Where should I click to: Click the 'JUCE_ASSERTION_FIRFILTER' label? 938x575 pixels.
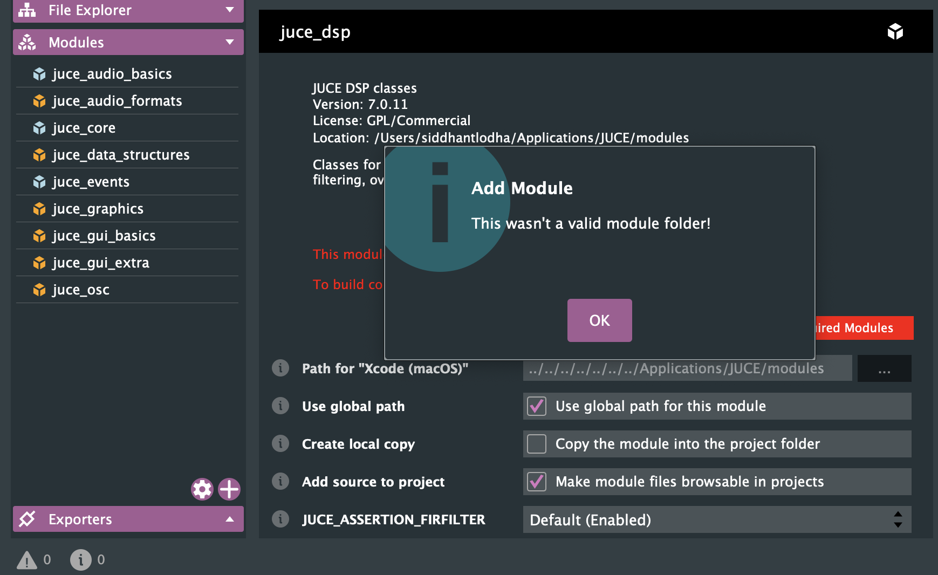[x=394, y=519]
